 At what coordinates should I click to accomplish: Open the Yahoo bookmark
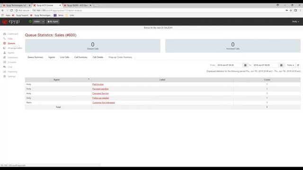(x=59, y=15)
